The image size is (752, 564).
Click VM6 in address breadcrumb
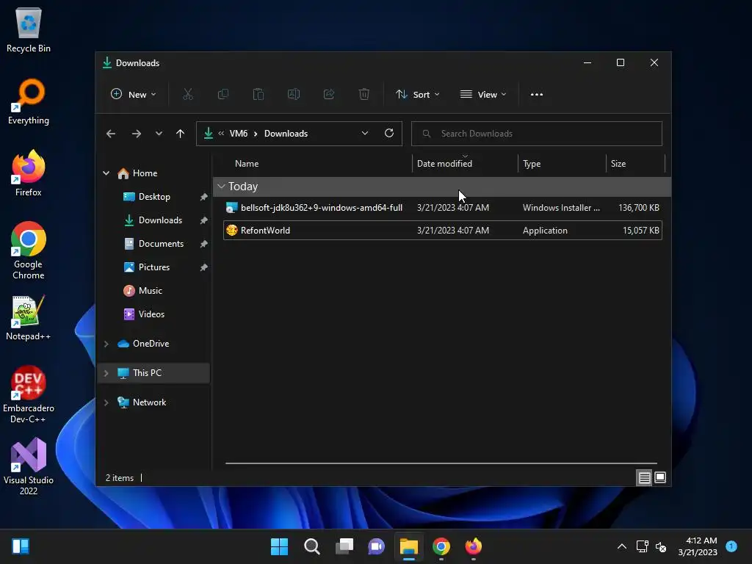click(x=239, y=134)
